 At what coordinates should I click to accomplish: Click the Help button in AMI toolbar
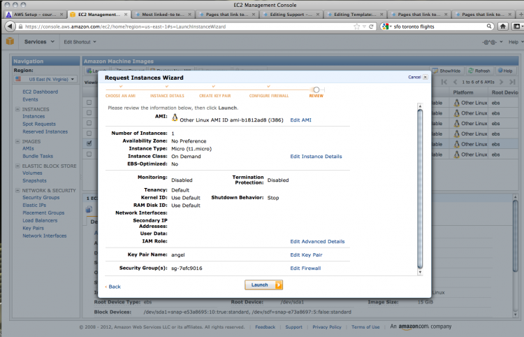(505, 71)
